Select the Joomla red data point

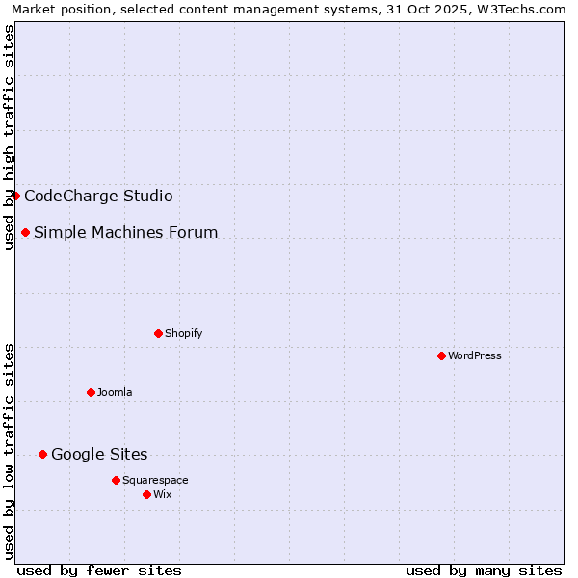91,392
